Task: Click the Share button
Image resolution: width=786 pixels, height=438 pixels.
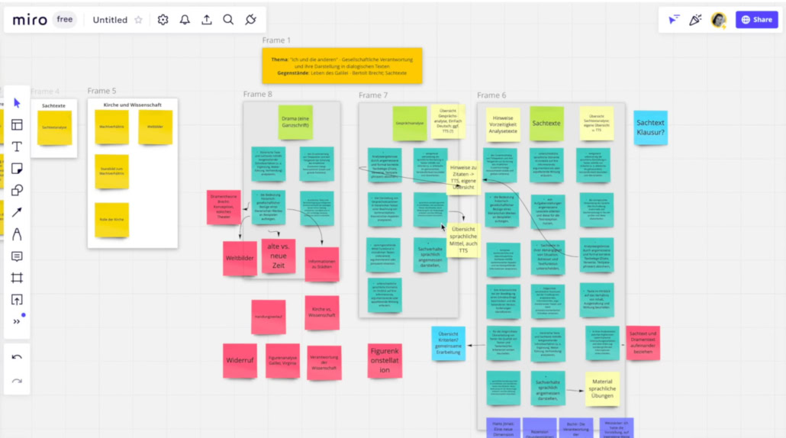Action: click(x=757, y=20)
